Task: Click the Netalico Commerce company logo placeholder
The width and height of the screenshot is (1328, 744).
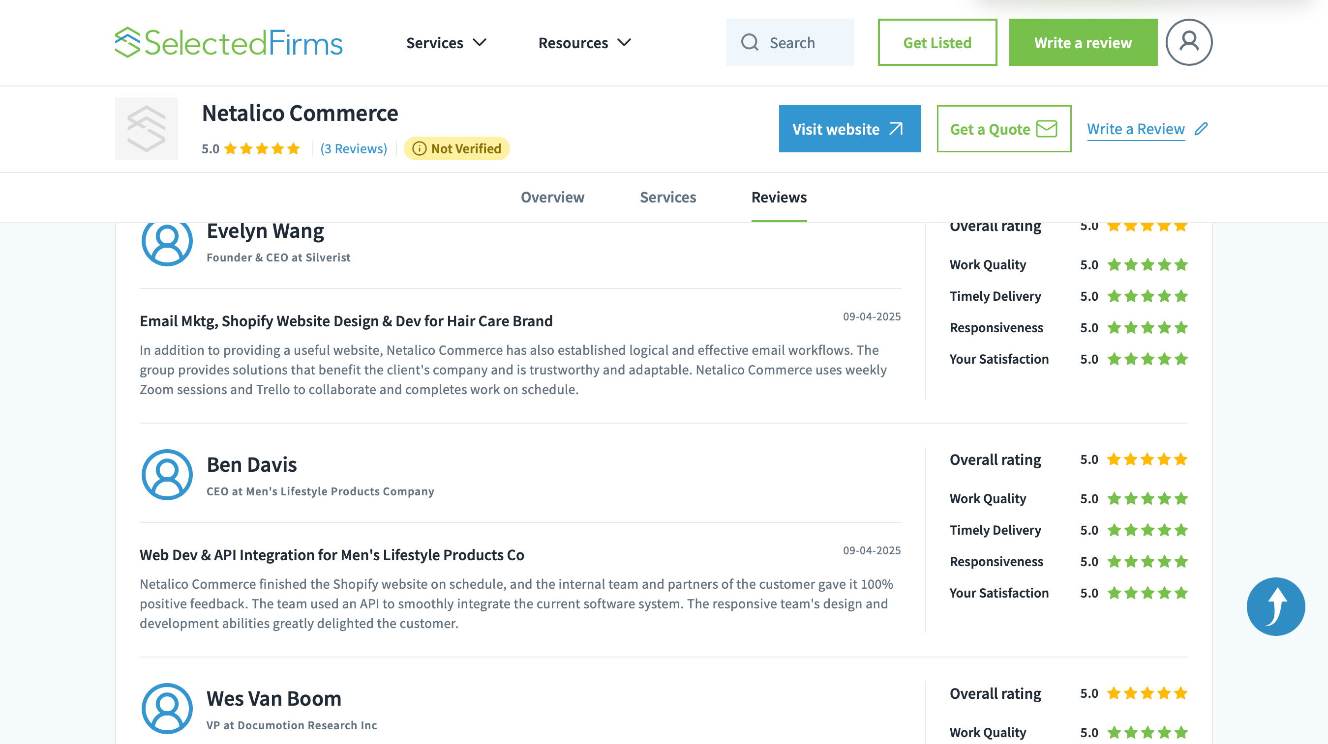Action: tap(147, 129)
